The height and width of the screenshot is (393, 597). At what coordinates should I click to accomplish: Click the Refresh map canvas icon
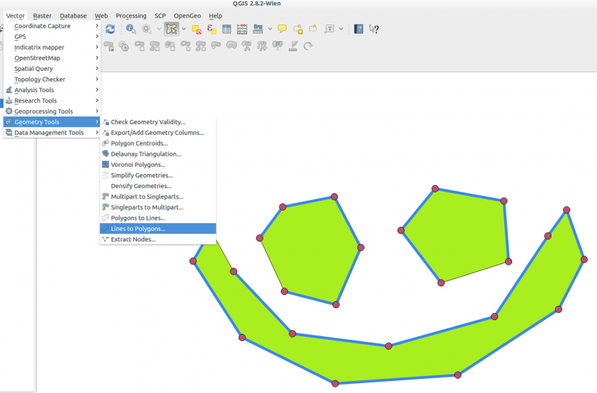coord(110,29)
